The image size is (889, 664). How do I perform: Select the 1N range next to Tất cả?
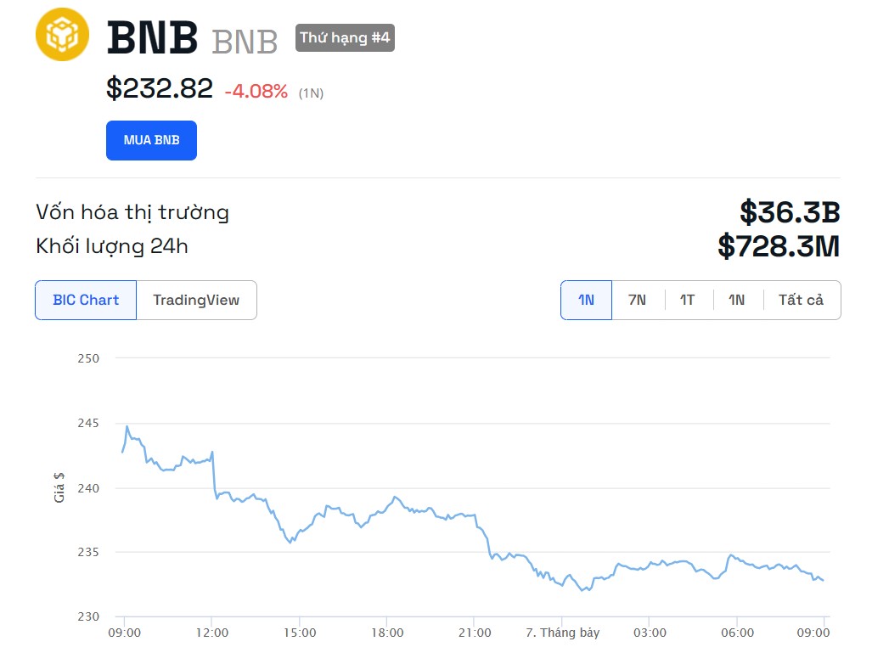click(x=736, y=300)
